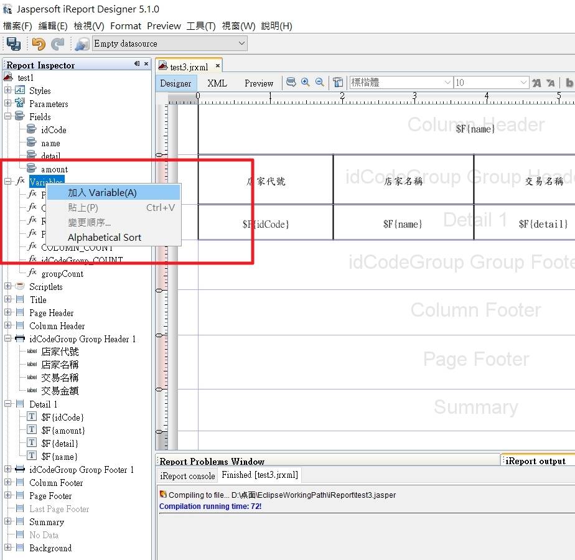Click the Save All toolbar icon
This screenshot has width=575, height=560.
(x=14, y=44)
